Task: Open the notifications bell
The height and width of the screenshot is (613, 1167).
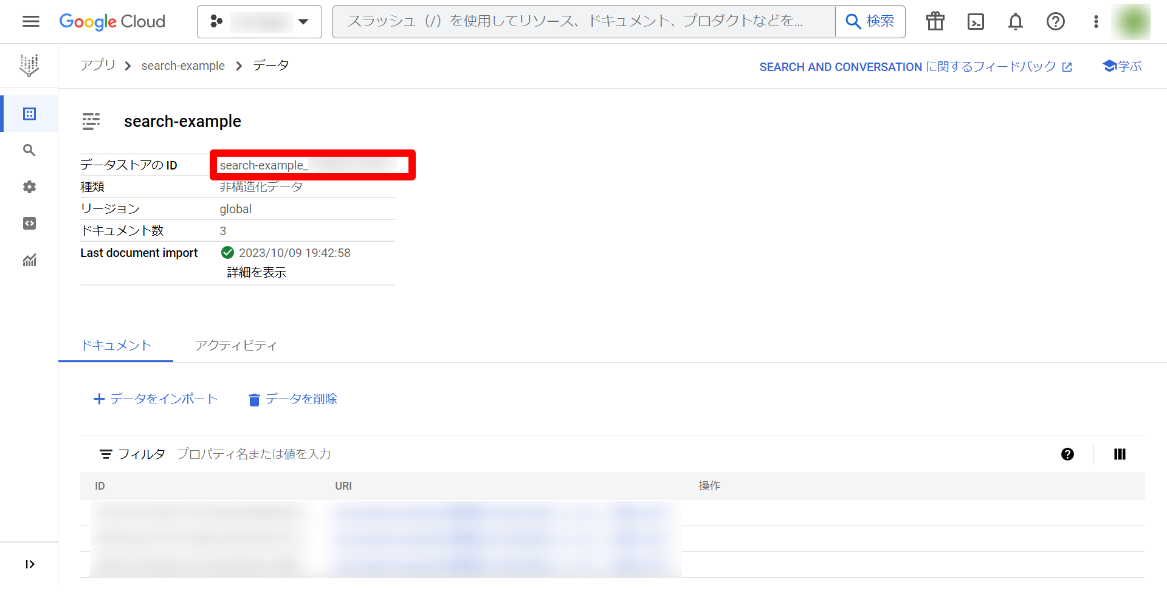Action: [x=1015, y=21]
